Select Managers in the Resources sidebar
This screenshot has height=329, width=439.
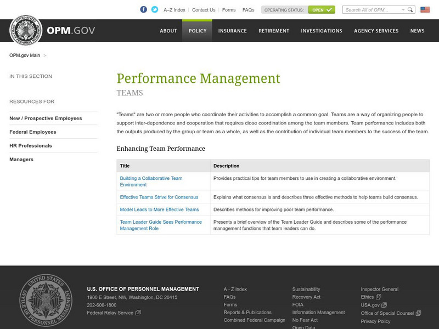pyautogui.click(x=21, y=159)
